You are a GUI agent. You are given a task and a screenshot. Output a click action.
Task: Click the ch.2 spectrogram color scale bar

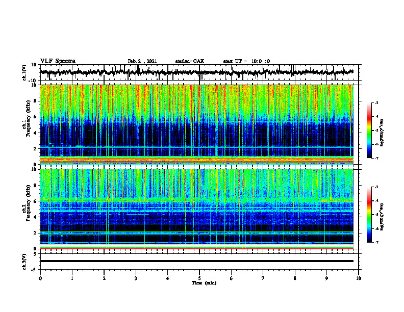point(369,215)
